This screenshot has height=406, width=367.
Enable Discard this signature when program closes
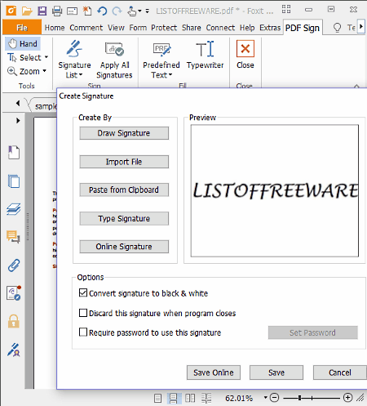(x=83, y=313)
